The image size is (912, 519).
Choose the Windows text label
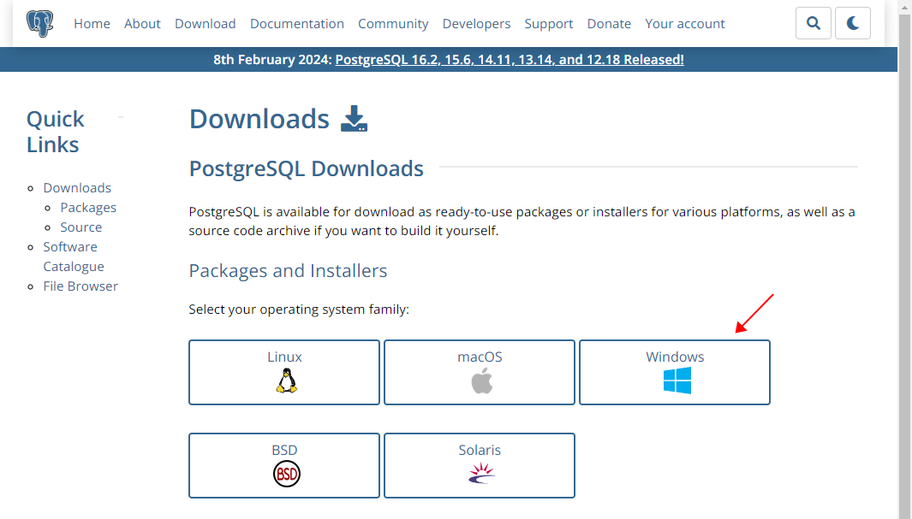click(x=675, y=357)
